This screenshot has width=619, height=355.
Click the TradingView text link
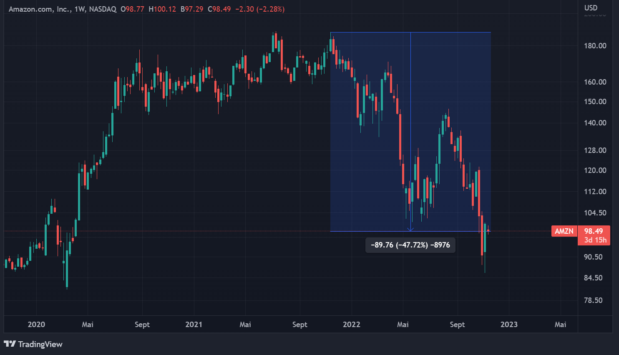tap(40, 344)
